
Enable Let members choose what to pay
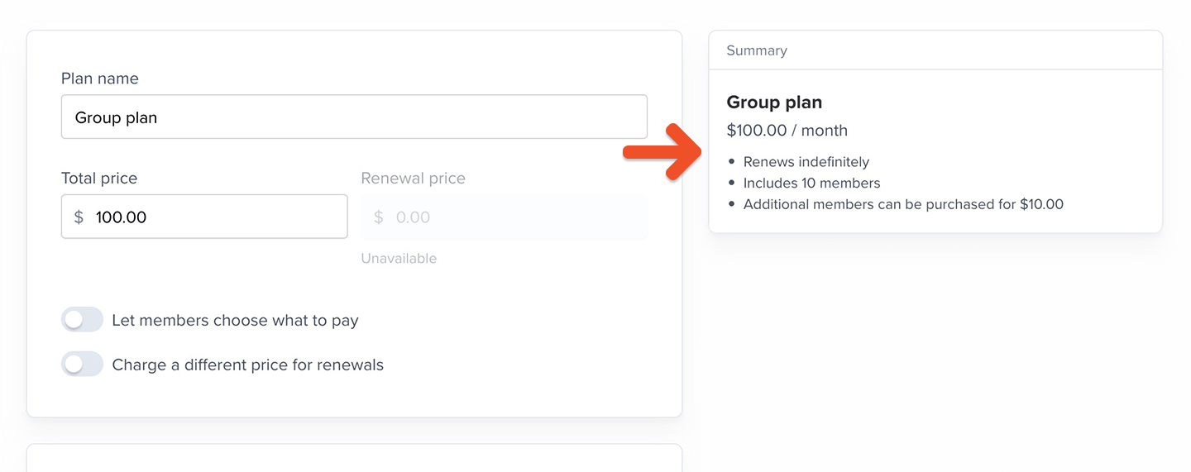[x=82, y=320]
